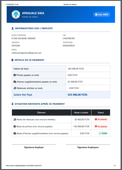Click the EMAIL field label
The image size is (122, 170).
(x=14, y=50)
